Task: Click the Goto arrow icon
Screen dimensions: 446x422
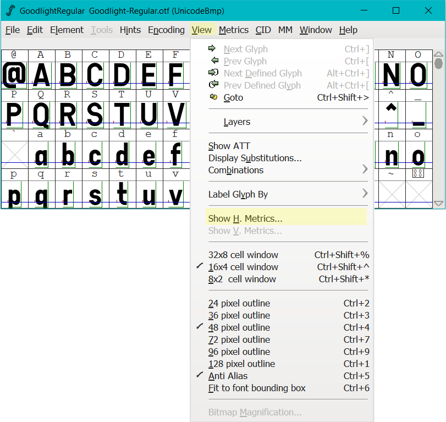Action: [213, 97]
